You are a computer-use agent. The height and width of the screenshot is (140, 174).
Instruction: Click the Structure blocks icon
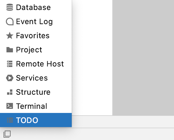click(10, 92)
